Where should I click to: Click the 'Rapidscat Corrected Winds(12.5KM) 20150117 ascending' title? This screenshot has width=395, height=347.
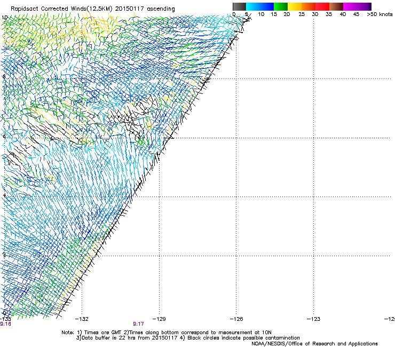click(x=93, y=9)
